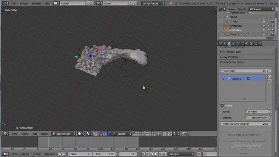Play the timeline animation forward

coord(156,154)
